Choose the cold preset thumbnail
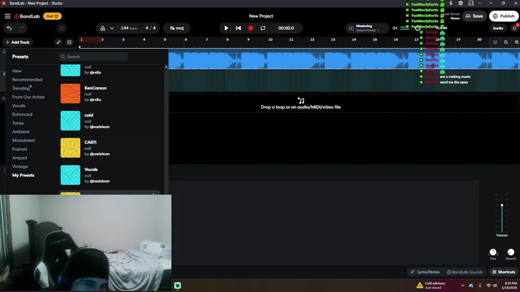Viewport: 520px width, 292px height. pyautogui.click(x=70, y=121)
